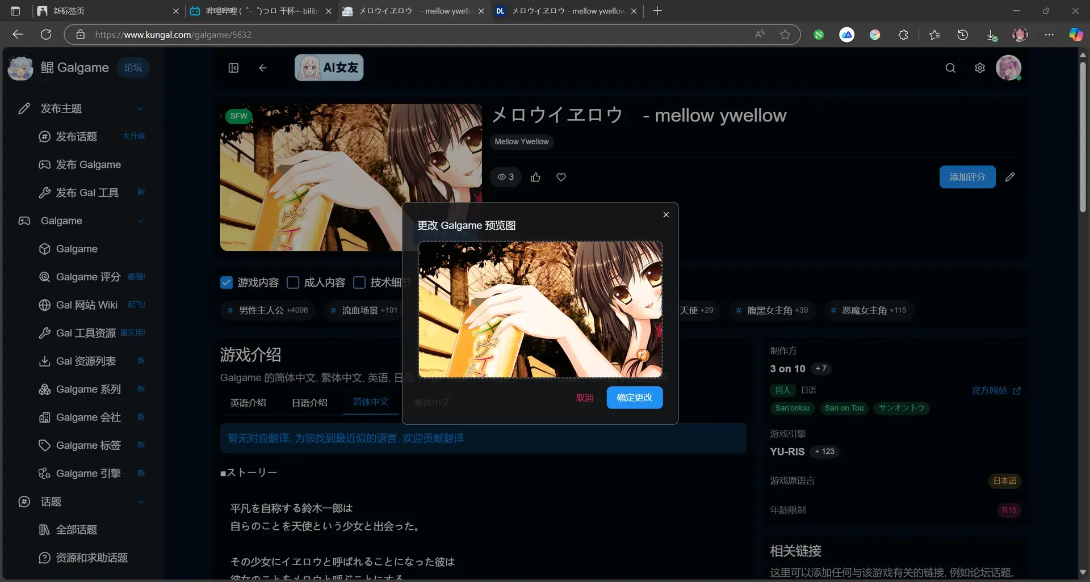Open Galgame 引擎 in sidebar
Screen dimensions: 1090x582
91,474
